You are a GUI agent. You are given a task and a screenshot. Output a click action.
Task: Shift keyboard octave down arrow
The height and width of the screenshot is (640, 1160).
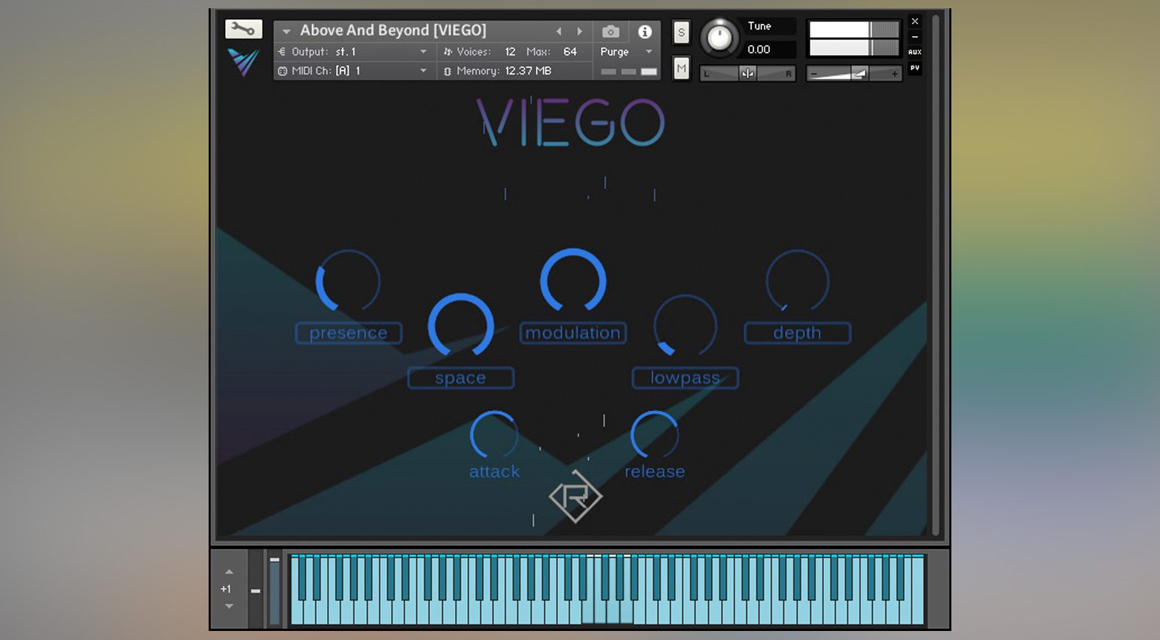coord(229,606)
